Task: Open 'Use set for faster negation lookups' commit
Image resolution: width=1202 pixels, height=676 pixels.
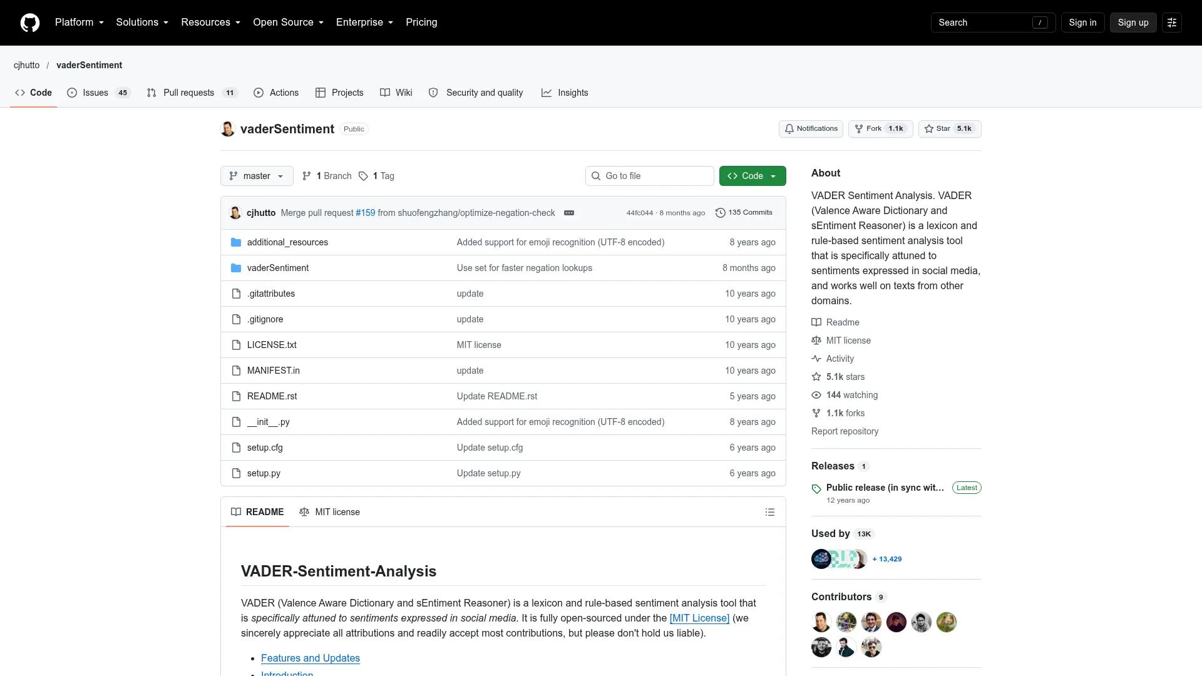Action: tap(525, 268)
